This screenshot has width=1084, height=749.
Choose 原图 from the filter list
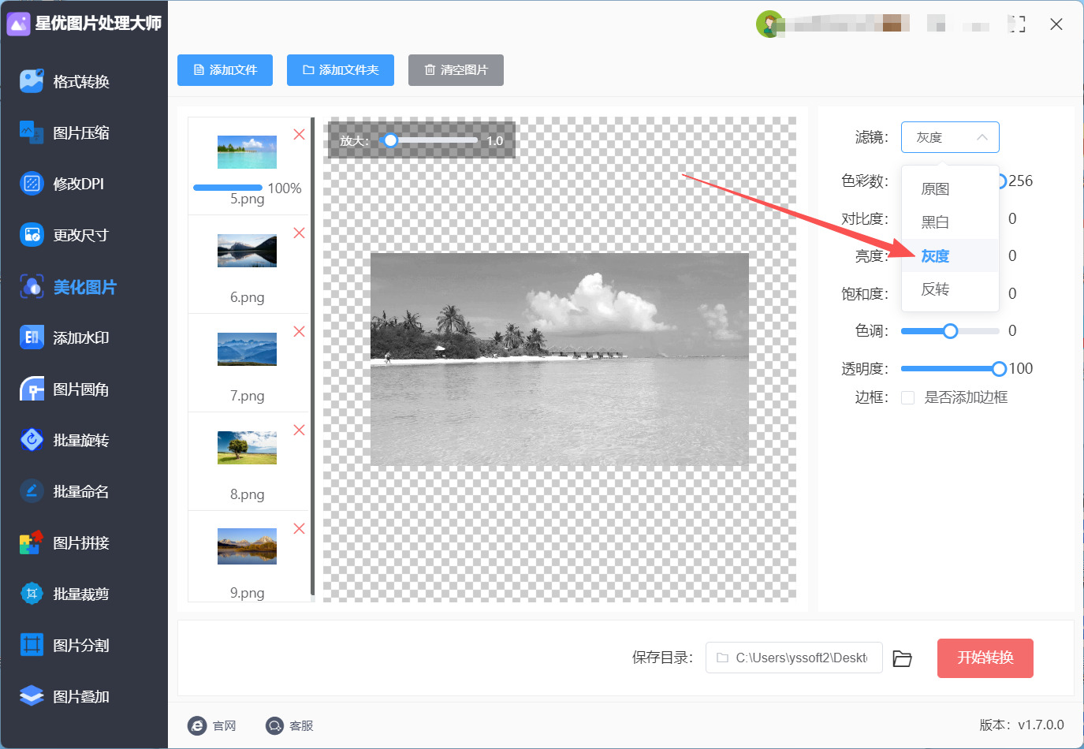coord(950,189)
